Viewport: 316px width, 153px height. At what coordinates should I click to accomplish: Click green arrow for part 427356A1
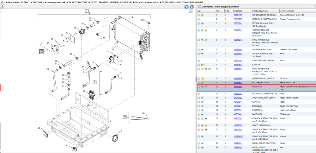point(202,83)
